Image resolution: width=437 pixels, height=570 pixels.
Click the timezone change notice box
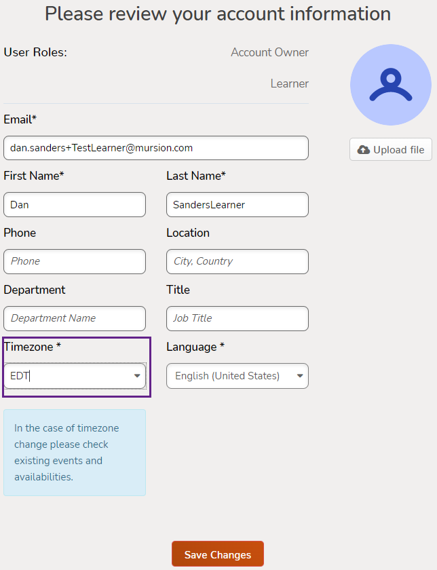click(75, 453)
